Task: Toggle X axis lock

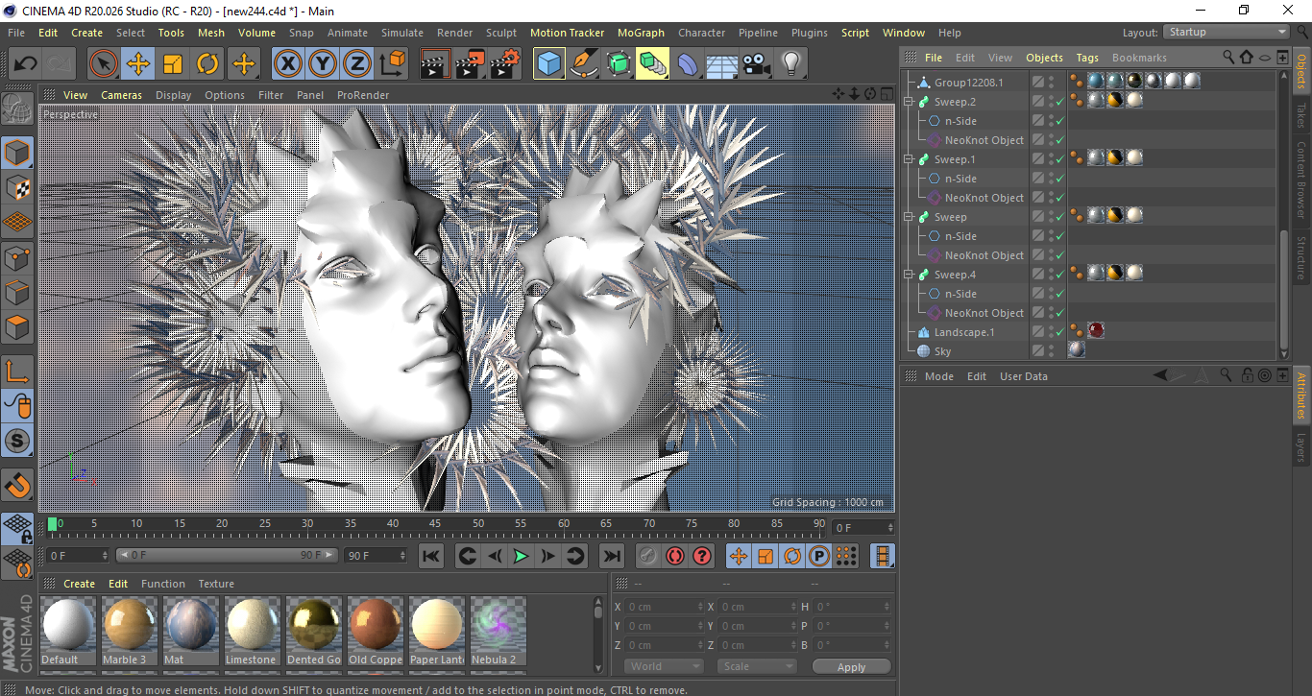Action: pos(288,64)
